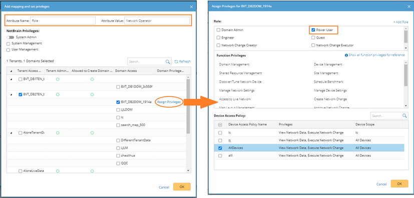414x198 pixels.
Task: Check the User Management checkbox
Action: pyautogui.click(x=8, y=49)
